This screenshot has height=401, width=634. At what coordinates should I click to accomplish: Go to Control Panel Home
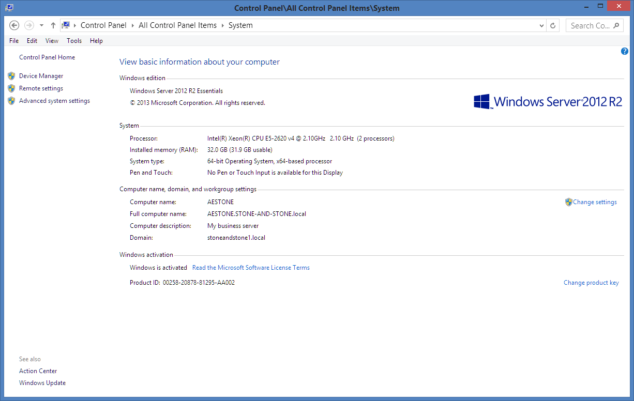(x=47, y=57)
